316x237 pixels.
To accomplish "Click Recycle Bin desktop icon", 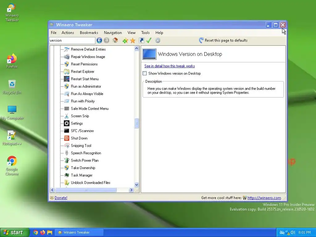I will click(x=12, y=87).
